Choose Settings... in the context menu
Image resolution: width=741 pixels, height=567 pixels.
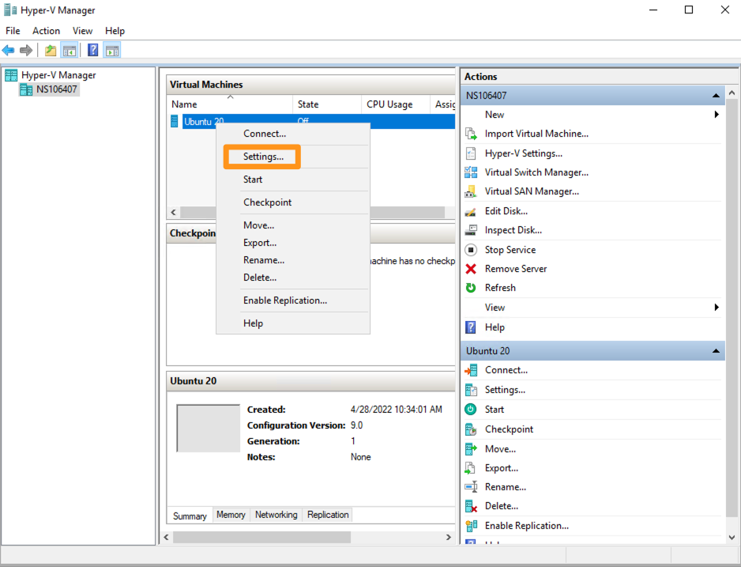point(263,157)
